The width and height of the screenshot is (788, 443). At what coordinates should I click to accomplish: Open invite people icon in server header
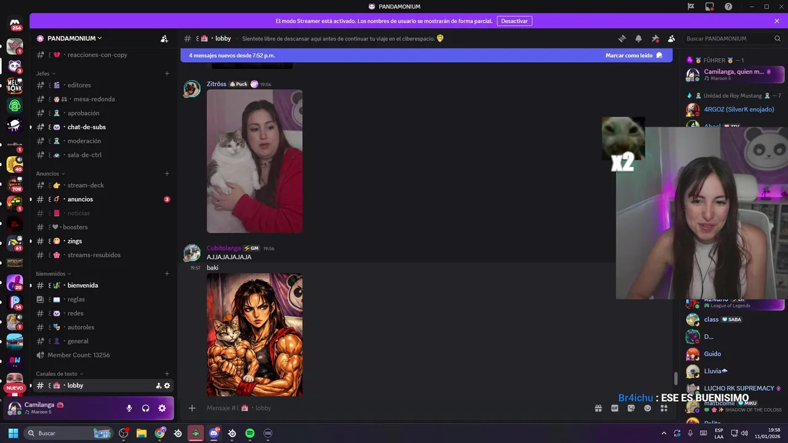coord(164,38)
